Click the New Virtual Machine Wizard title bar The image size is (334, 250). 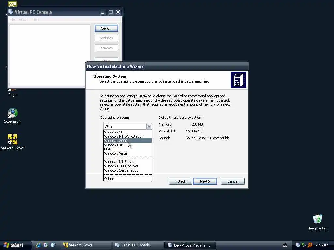point(167,66)
